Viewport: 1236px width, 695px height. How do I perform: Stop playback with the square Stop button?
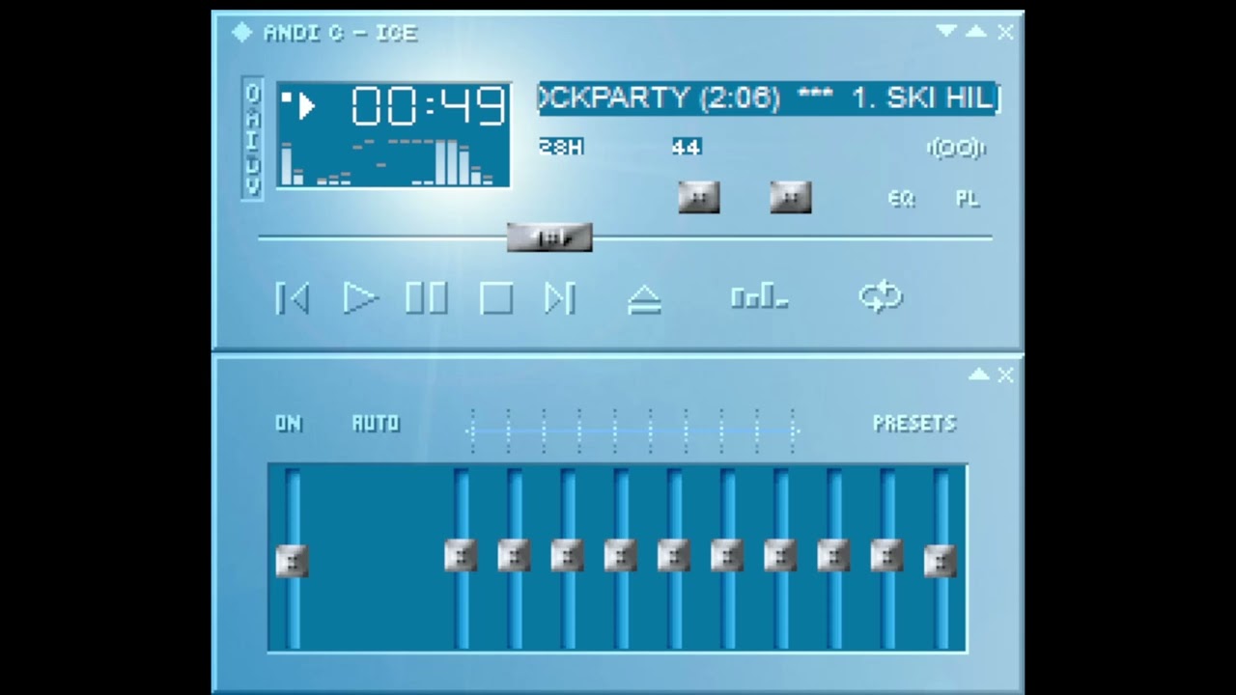coord(496,298)
